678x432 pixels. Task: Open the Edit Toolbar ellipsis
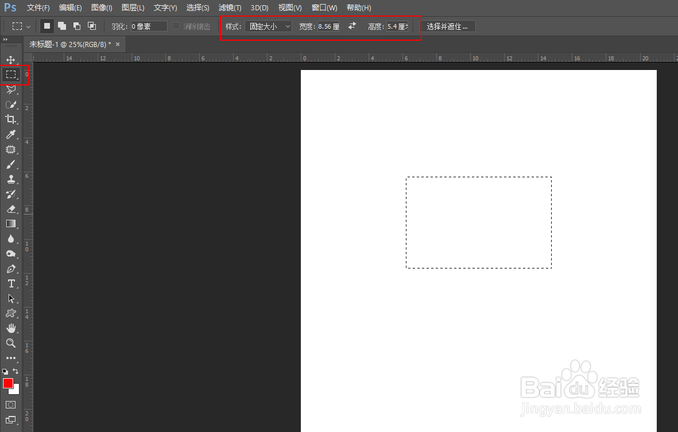coord(11,357)
